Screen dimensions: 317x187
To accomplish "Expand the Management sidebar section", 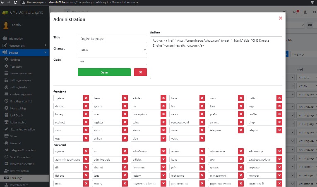I will 25,45.
